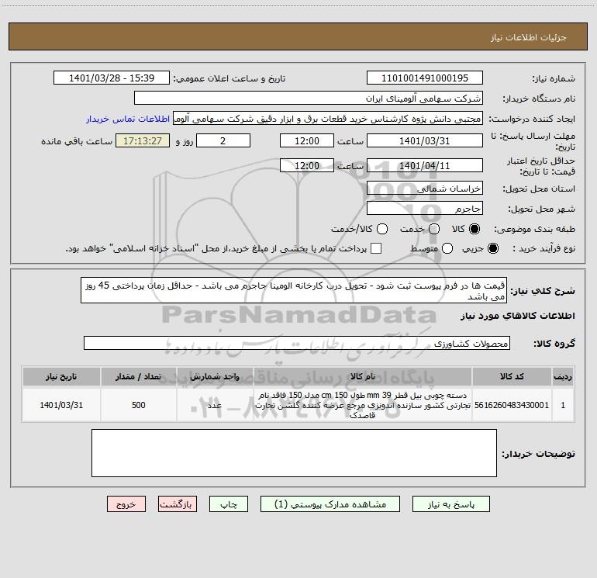Screen dimensions: 597x578
Task: Click the کد کالا column header
Action: tap(512, 376)
